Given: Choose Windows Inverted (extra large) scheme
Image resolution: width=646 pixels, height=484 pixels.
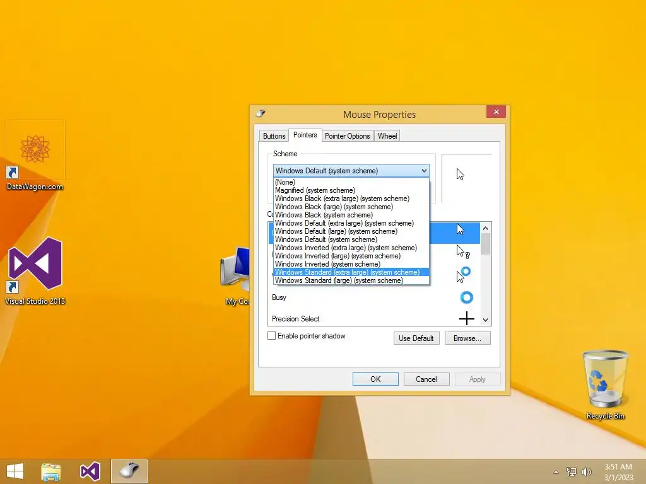Looking at the screenshot, I should pos(351,248).
